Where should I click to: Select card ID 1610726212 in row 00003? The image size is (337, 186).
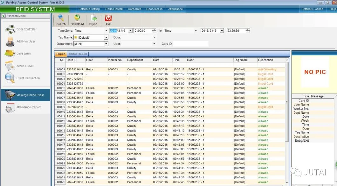tap(75, 79)
